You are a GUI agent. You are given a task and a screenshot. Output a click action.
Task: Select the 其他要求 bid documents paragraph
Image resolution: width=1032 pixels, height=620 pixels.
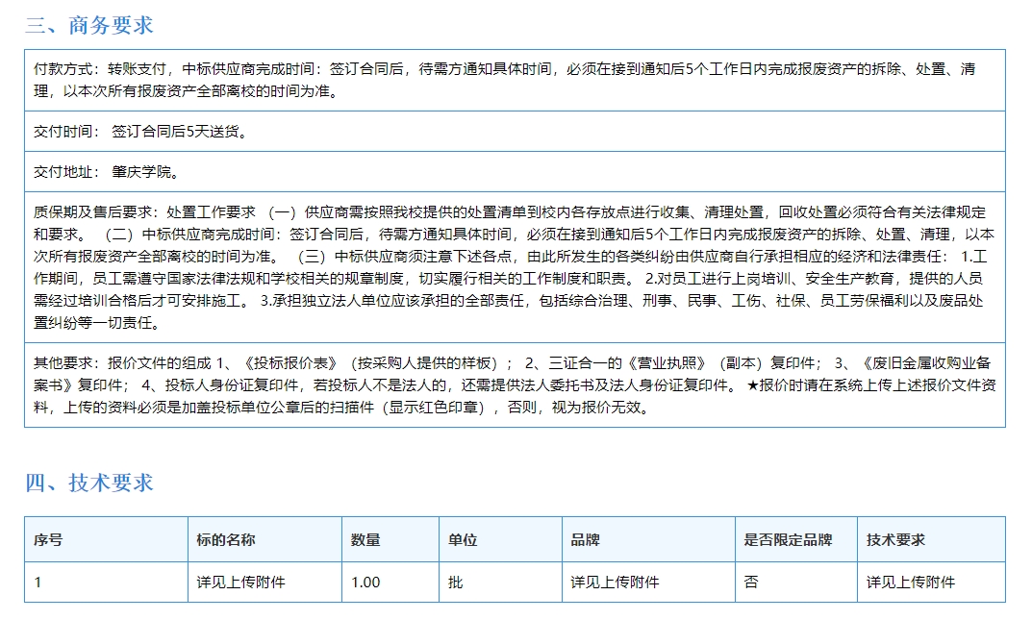514,384
